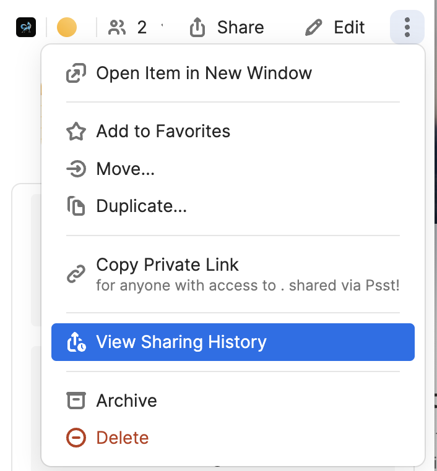This screenshot has width=437, height=471.
Task: Click the star icon for Add to Favorites
Action: [76, 132]
